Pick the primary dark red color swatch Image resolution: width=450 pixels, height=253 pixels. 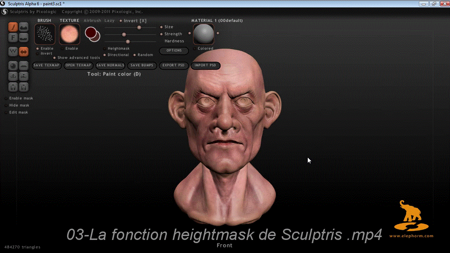pos(91,32)
